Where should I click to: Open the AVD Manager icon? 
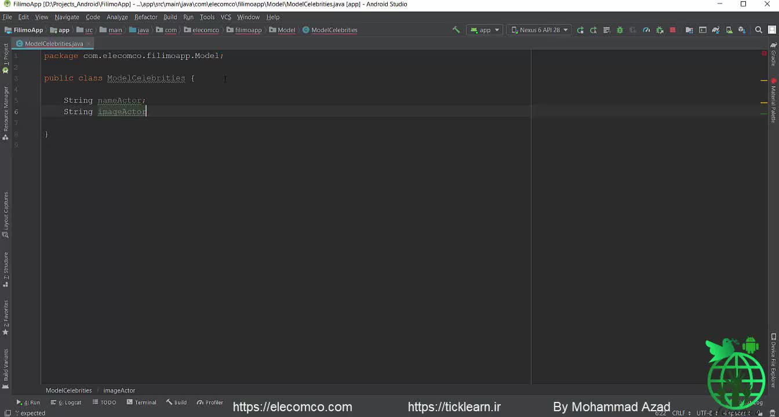coord(729,30)
